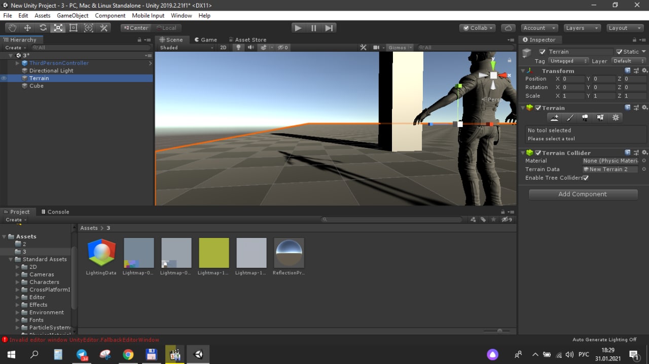Open the Layers dropdown
The height and width of the screenshot is (364, 649).
(x=582, y=28)
